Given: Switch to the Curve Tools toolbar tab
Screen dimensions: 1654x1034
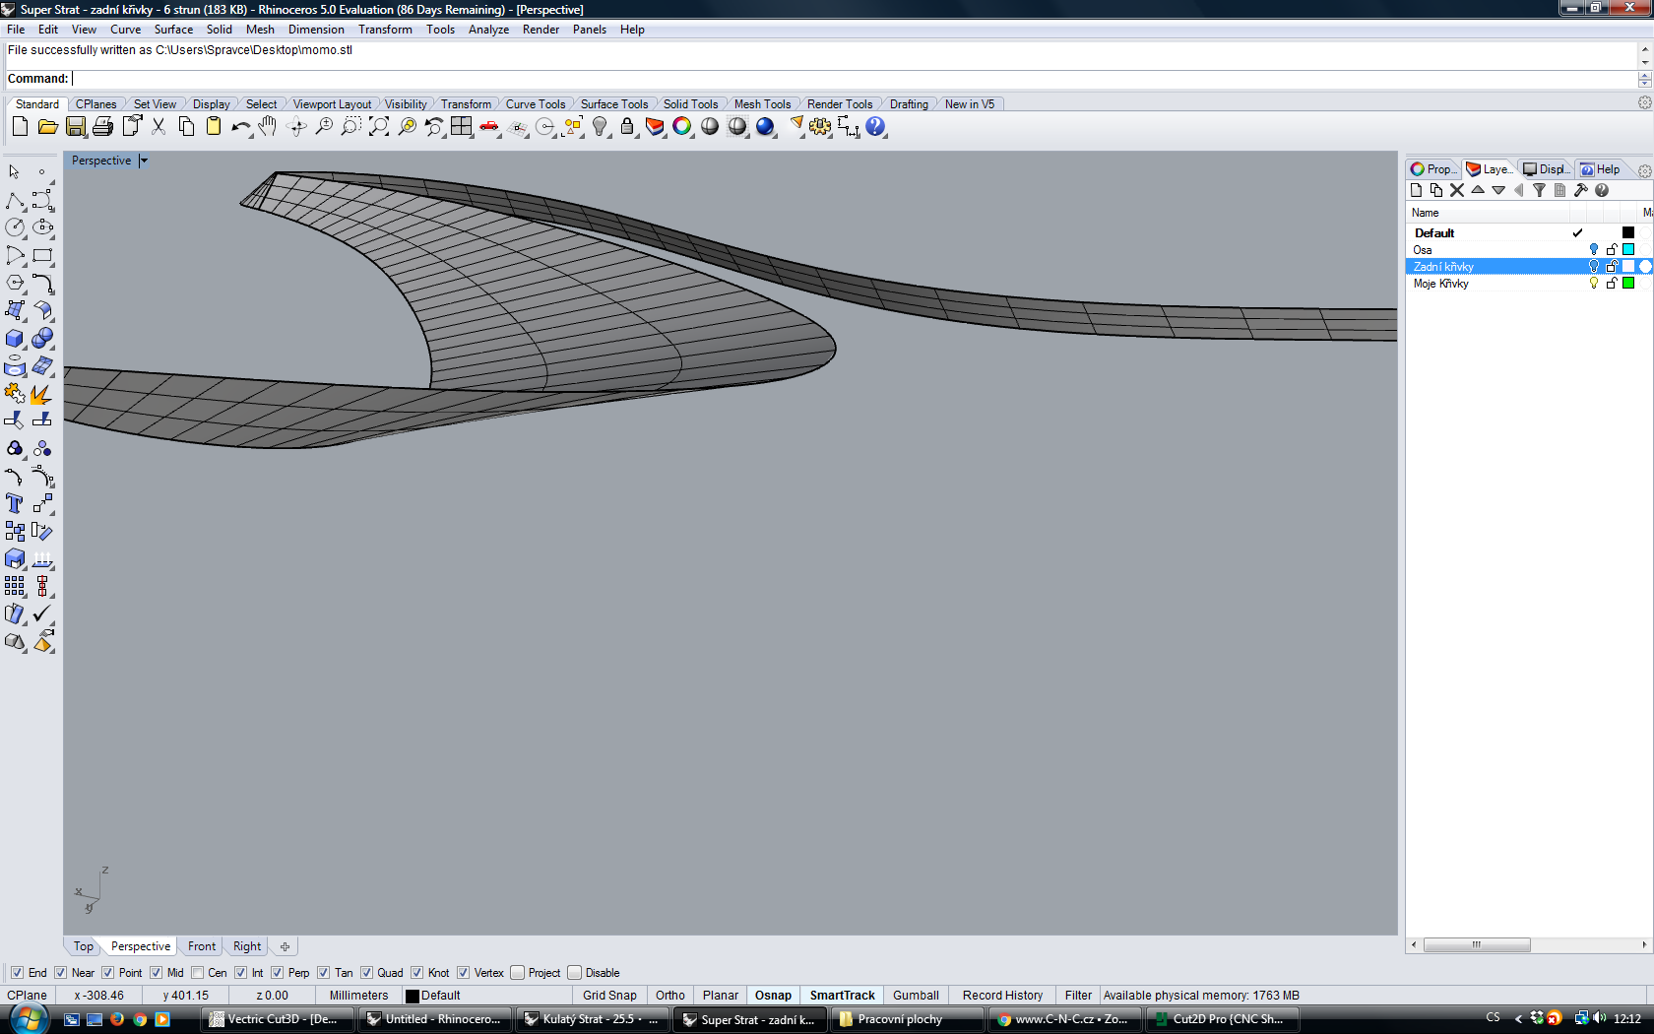Looking at the screenshot, I should 535,104.
